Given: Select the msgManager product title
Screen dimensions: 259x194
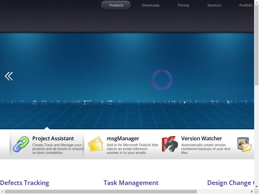Looking at the screenshot, I should click(123, 138).
